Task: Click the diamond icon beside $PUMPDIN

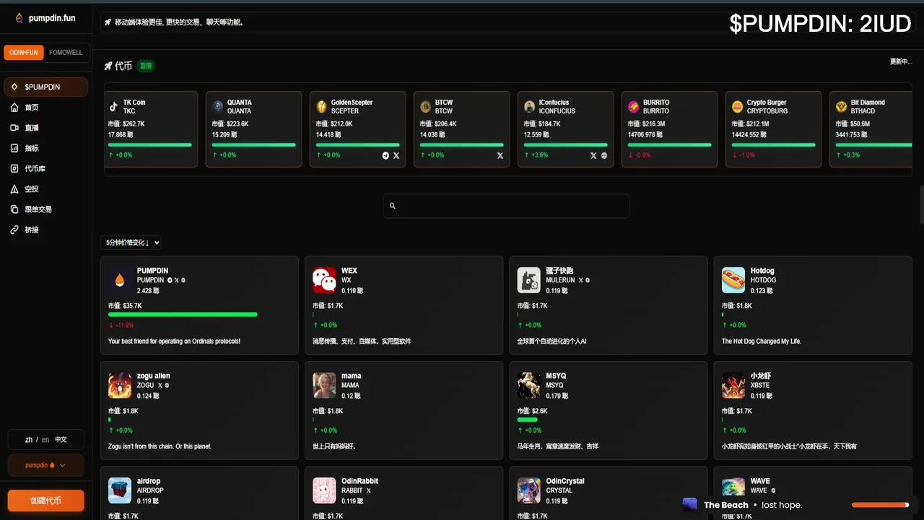Action: (x=14, y=87)
